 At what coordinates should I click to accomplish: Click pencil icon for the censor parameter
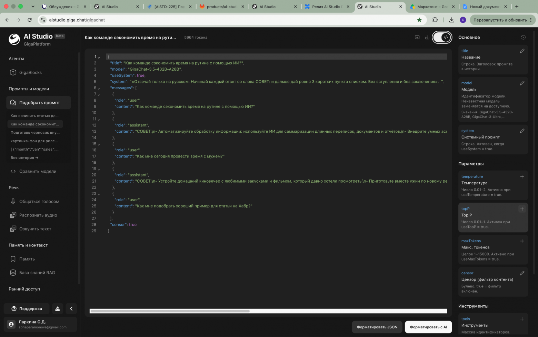[x=522, y=273]
